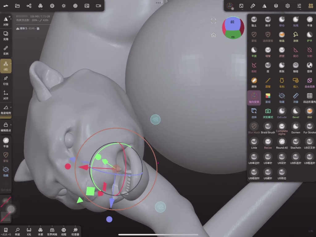Image resolution: width=316 pixels, height=237 pixels.
Task: Toggle 单放 solo view
Action: click(18, 231)
